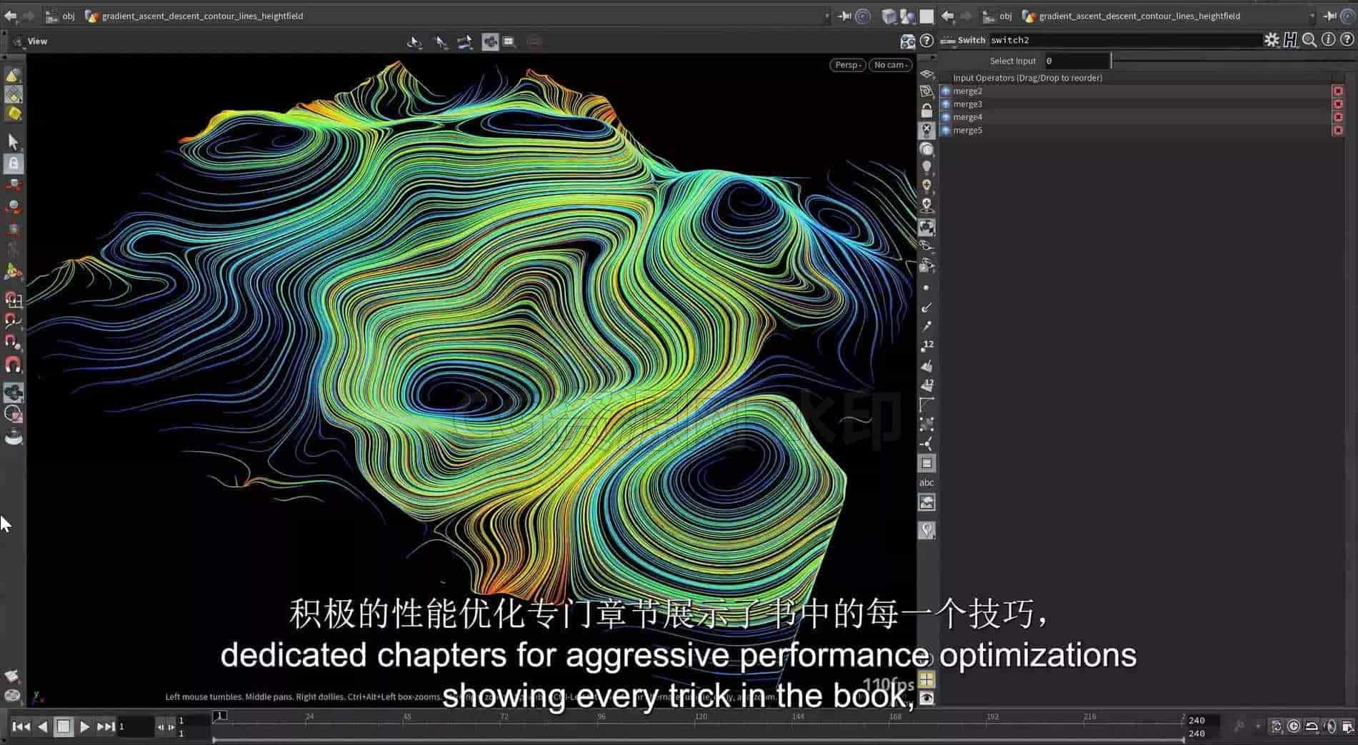
Task: Pin the viewport pane tab
Action: 844,16
